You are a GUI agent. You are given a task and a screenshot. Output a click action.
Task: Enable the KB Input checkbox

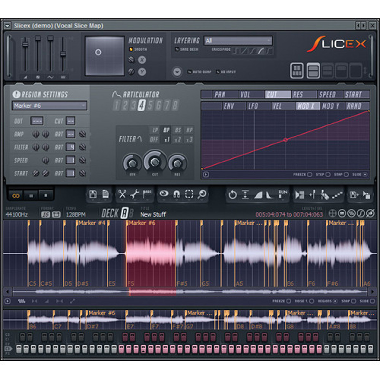[226, 72]
